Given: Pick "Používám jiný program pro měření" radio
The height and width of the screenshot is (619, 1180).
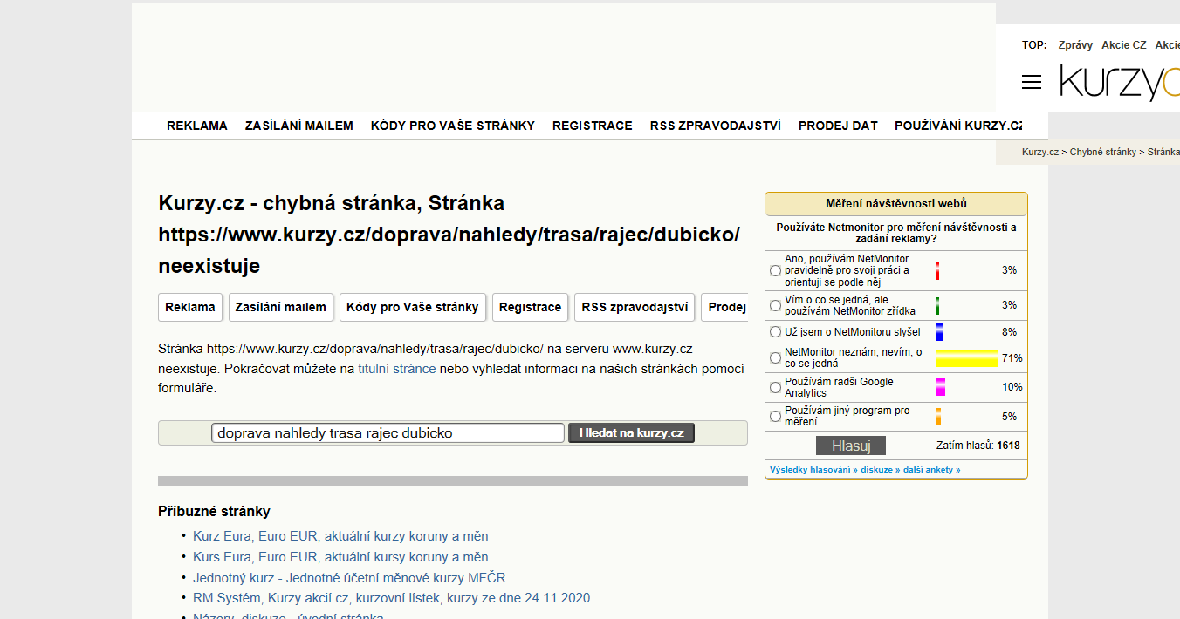Looking at the screenshot, I should tap(775, 417).
